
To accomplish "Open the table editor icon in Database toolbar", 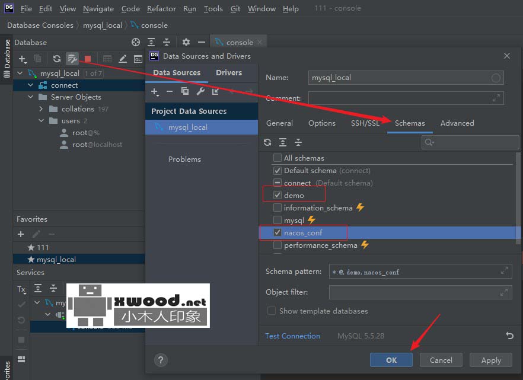I will click(107, 59).
